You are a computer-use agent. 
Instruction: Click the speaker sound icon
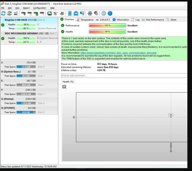point(96,13)
